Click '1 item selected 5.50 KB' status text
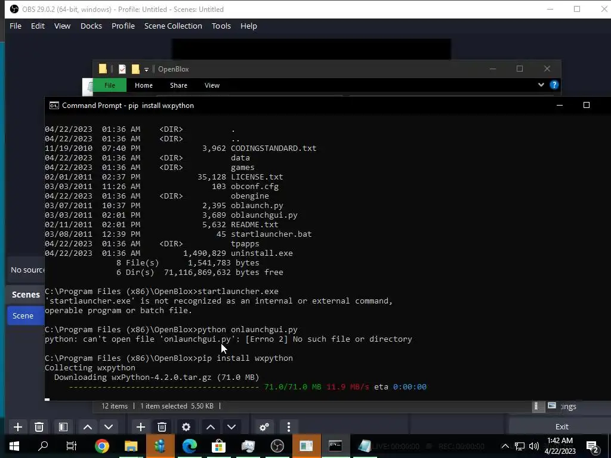 [177, 406]
